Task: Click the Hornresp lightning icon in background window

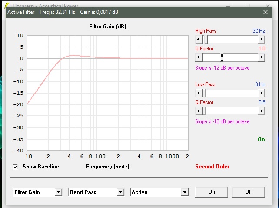Action: [7, 6]
